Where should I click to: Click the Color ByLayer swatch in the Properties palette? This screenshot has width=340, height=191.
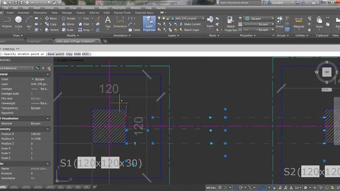coord(32,79)
